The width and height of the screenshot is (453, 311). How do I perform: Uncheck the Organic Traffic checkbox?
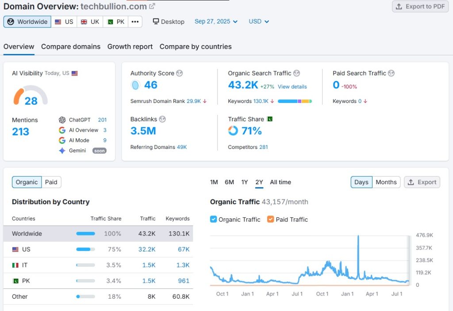click(x=214, y=219)
